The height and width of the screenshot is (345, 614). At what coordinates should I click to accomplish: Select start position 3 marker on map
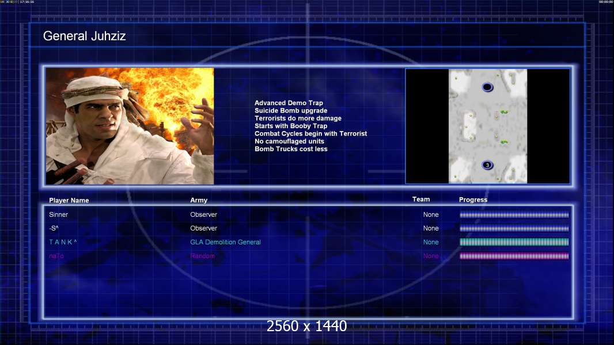(487, 165)
